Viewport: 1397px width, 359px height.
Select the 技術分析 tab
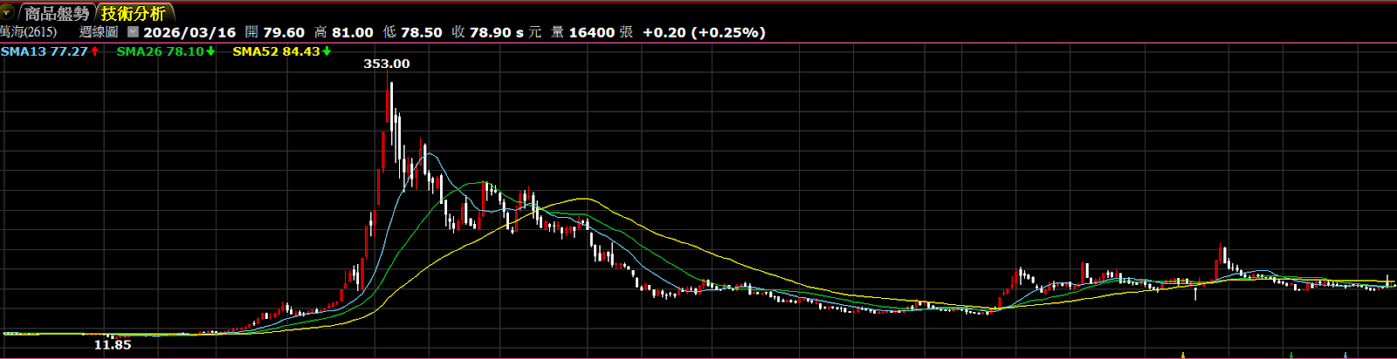[x=133, y=13]
